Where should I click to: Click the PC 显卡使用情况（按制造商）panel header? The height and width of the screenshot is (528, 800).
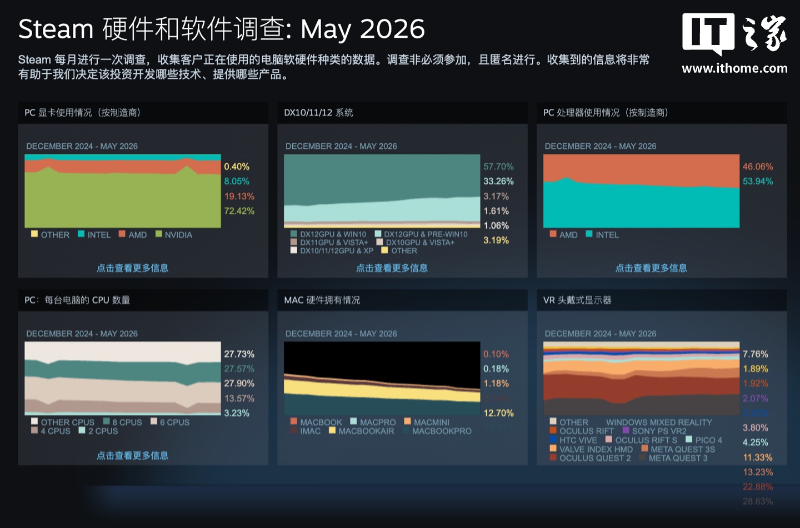pos(143,113)
